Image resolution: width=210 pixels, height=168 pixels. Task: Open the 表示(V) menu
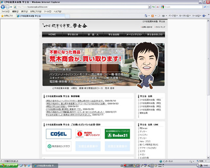[24, 11]
